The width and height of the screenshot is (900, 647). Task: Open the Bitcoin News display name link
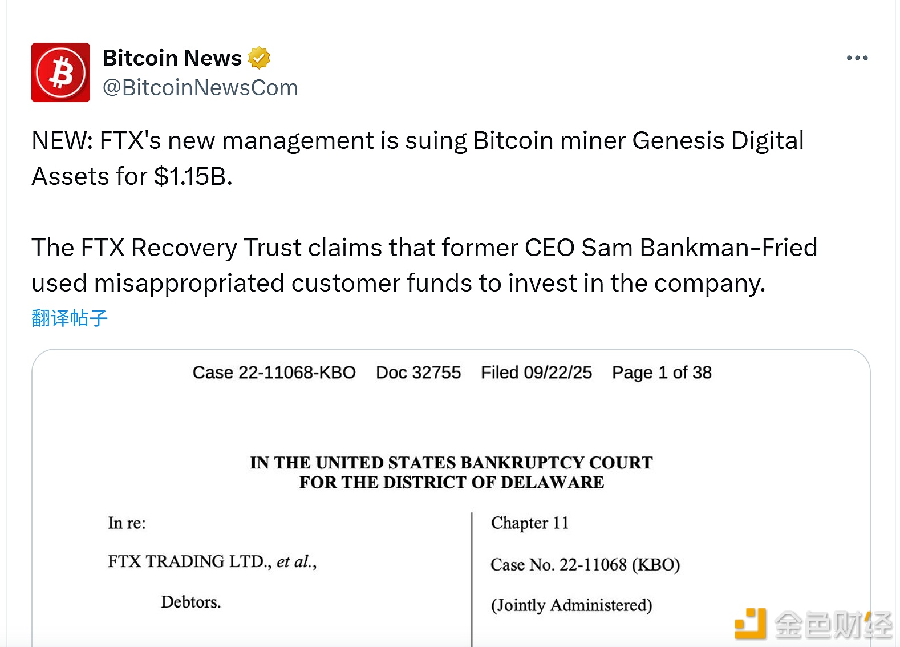coord(172,58)
